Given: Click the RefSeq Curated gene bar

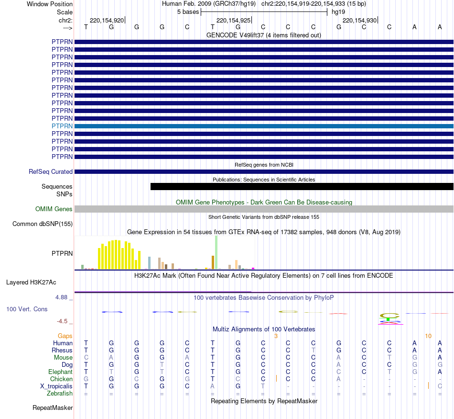Looking at the screenshot, I should click(264, 172).
